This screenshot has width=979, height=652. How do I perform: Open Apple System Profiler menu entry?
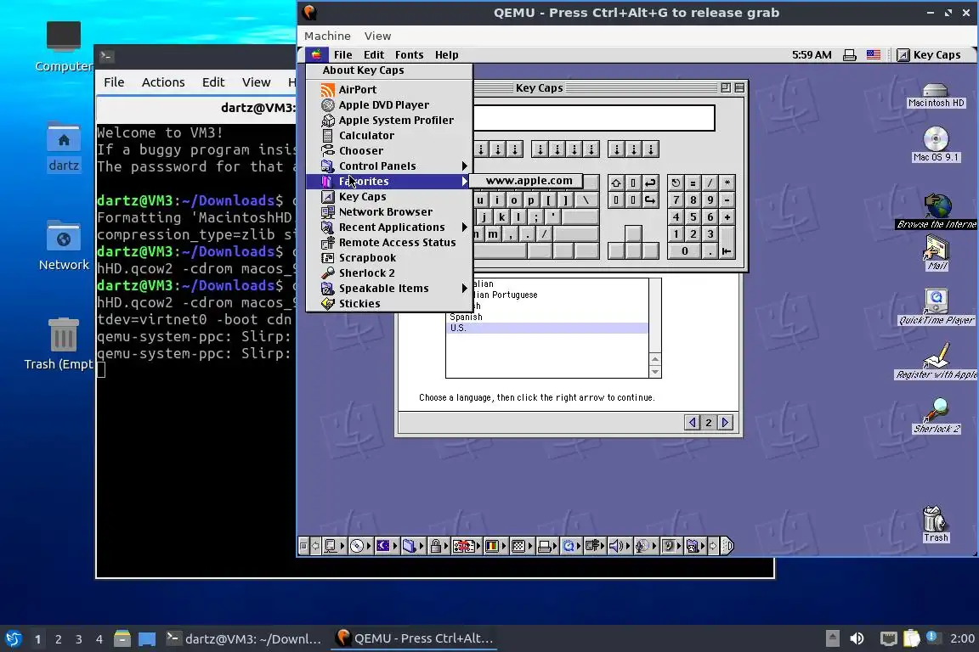pos(389,121)
